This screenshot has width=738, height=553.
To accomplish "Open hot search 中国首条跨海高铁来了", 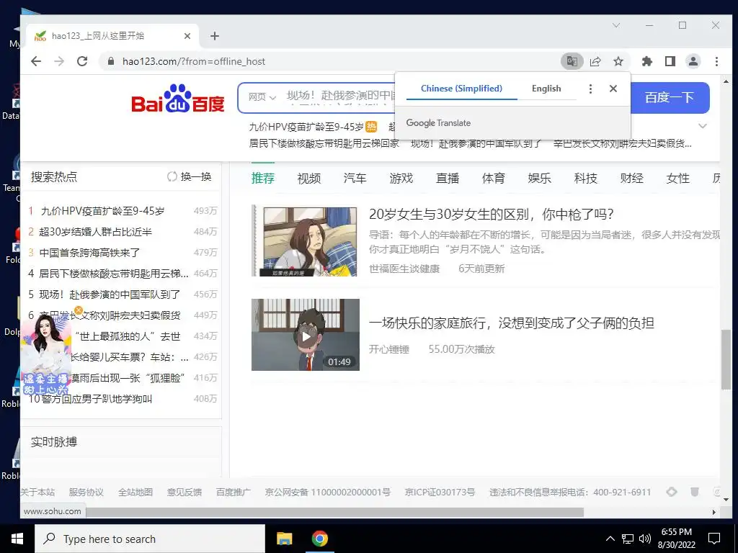I will [x=89, y=253].
